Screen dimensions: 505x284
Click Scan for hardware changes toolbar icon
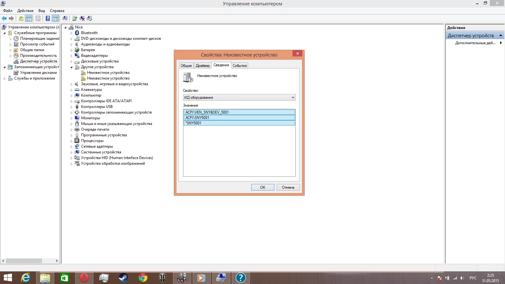tap(65, 18)
